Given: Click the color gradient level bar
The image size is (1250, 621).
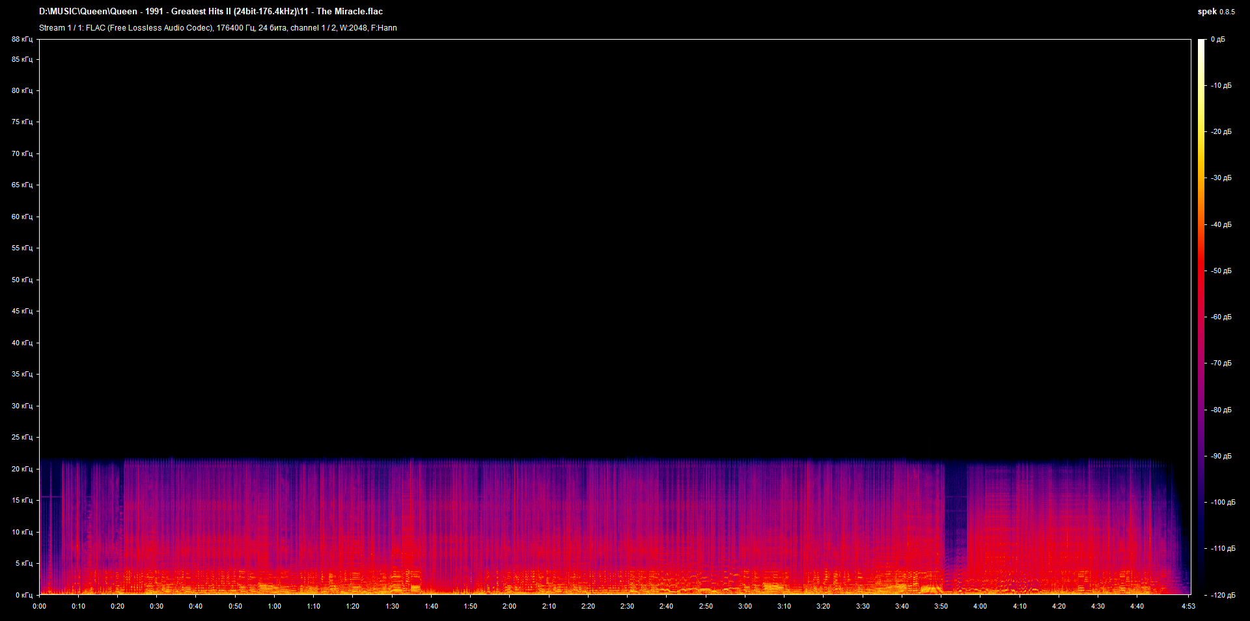Looking at the screenshot, I should (1201, 317).
